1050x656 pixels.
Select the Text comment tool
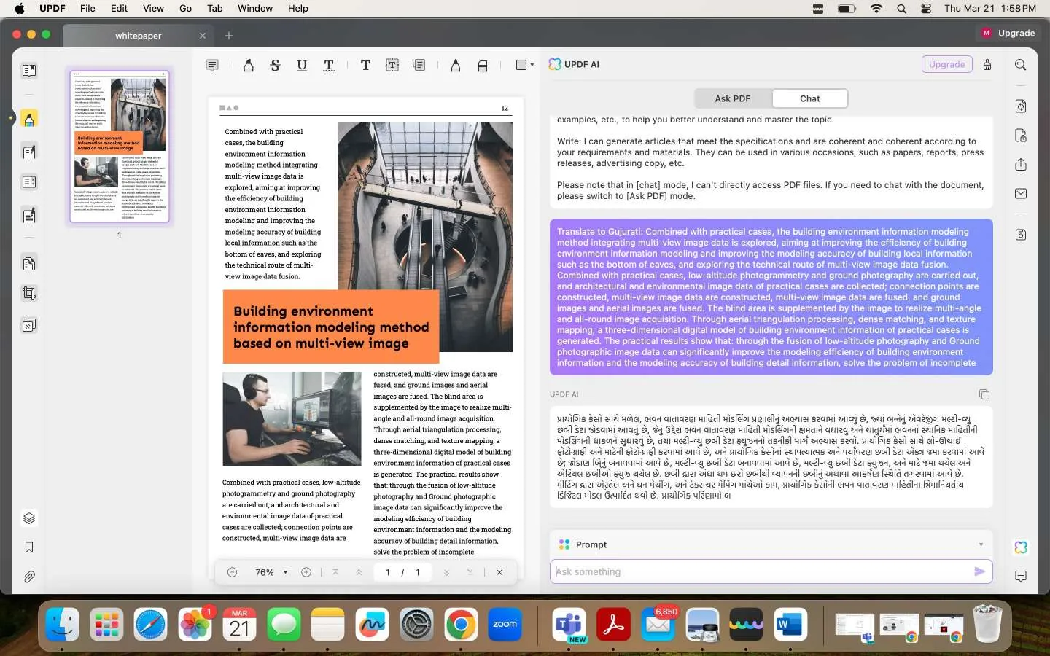coord(365,66)
